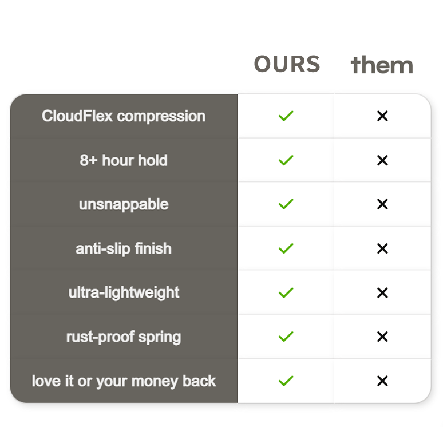Click the unsnappable feature label
Screen dimensions: 443x443
point(124,204)
